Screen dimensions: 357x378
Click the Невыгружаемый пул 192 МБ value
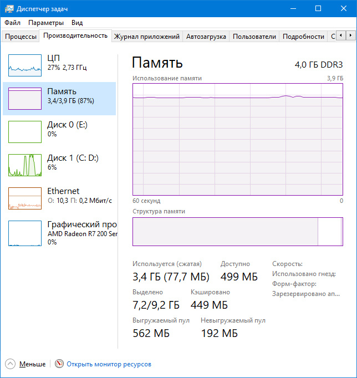(219, 334)
